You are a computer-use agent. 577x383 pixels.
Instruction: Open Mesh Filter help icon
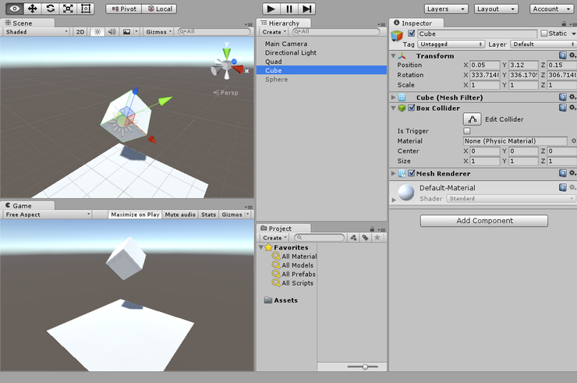(563, 97)
